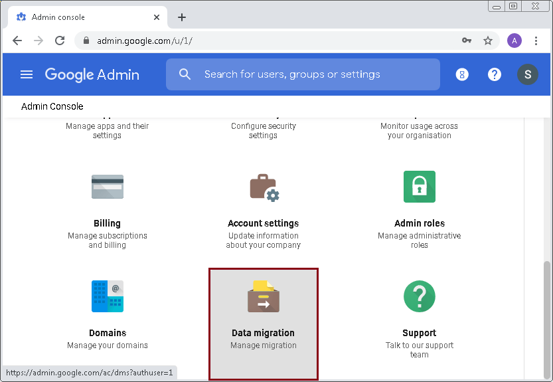Screen dimensions: 553x382
Task: Open the S account avatar
Action: [x=528, y=74]
